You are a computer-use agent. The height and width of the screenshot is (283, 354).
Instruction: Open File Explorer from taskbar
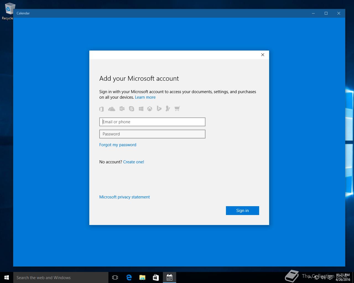(142, 277)
